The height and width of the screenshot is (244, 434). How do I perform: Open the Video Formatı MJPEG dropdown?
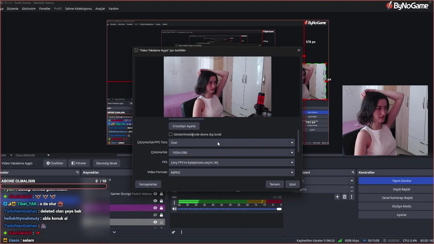232,172
